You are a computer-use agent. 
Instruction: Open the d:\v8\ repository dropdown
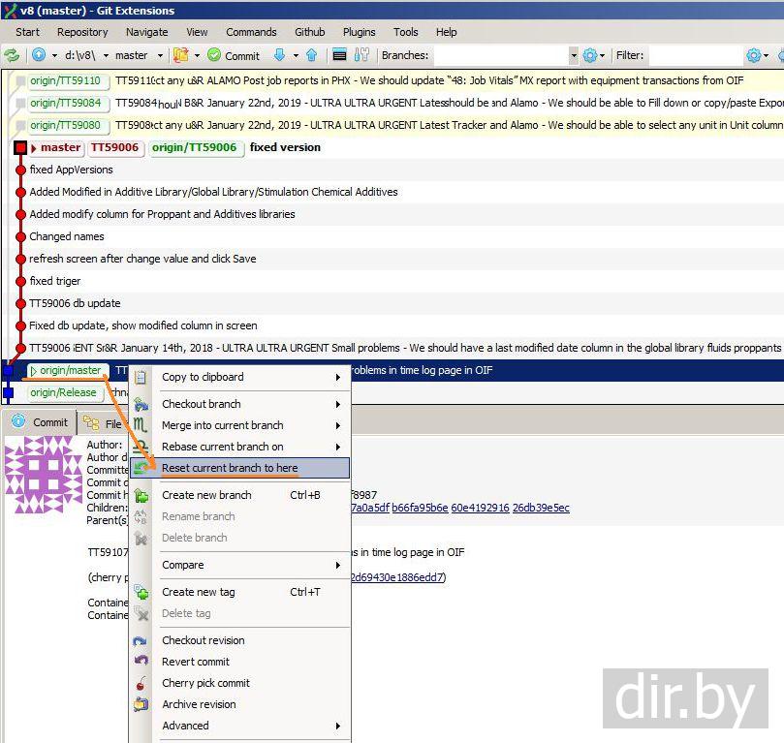coord(86,55)
